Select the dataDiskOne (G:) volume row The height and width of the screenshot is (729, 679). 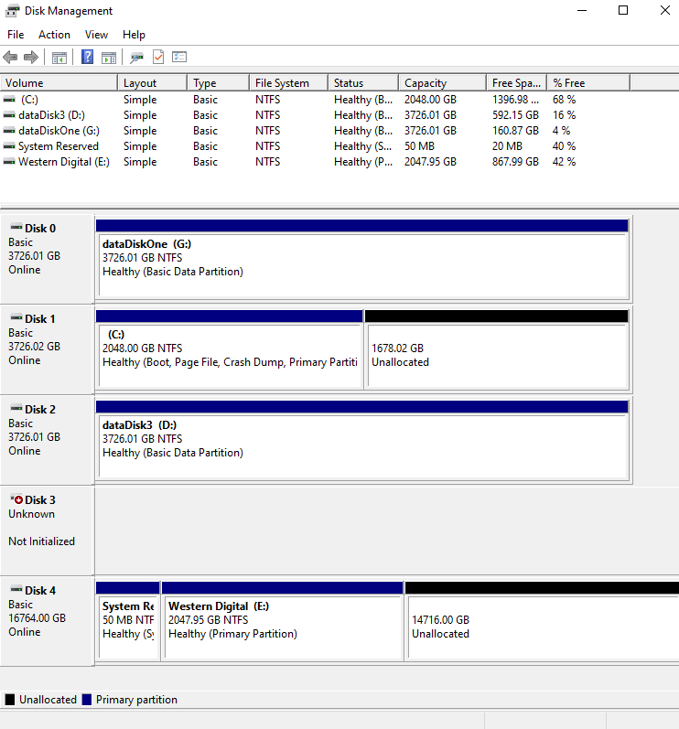(316, 131)
